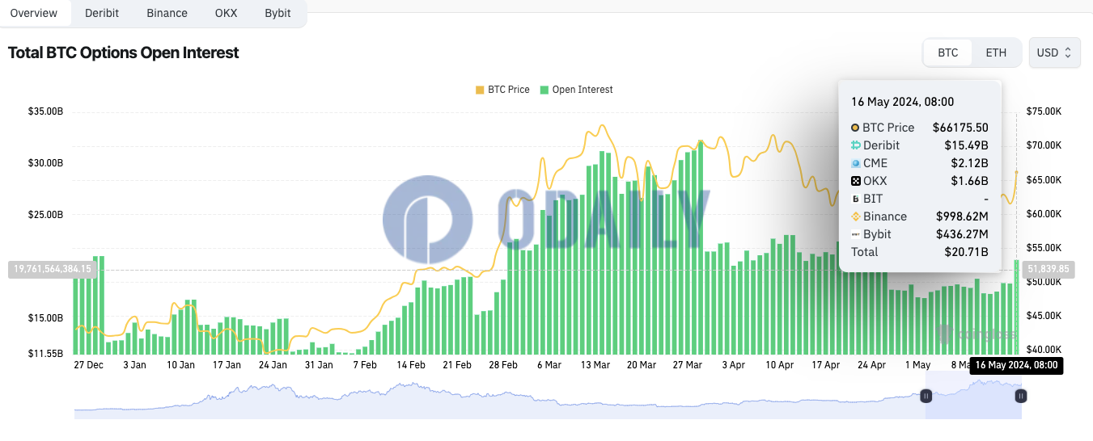
Task: Click the 24 Apr x-axis date
Action: [x=872, y=365]
